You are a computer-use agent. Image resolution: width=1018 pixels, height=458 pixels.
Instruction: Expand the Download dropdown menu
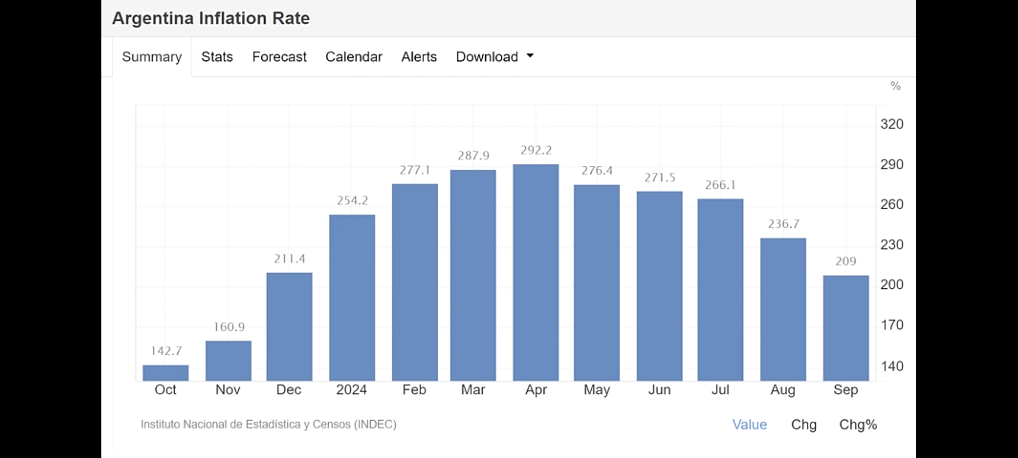pyautogui.click(x=495, y=57)
